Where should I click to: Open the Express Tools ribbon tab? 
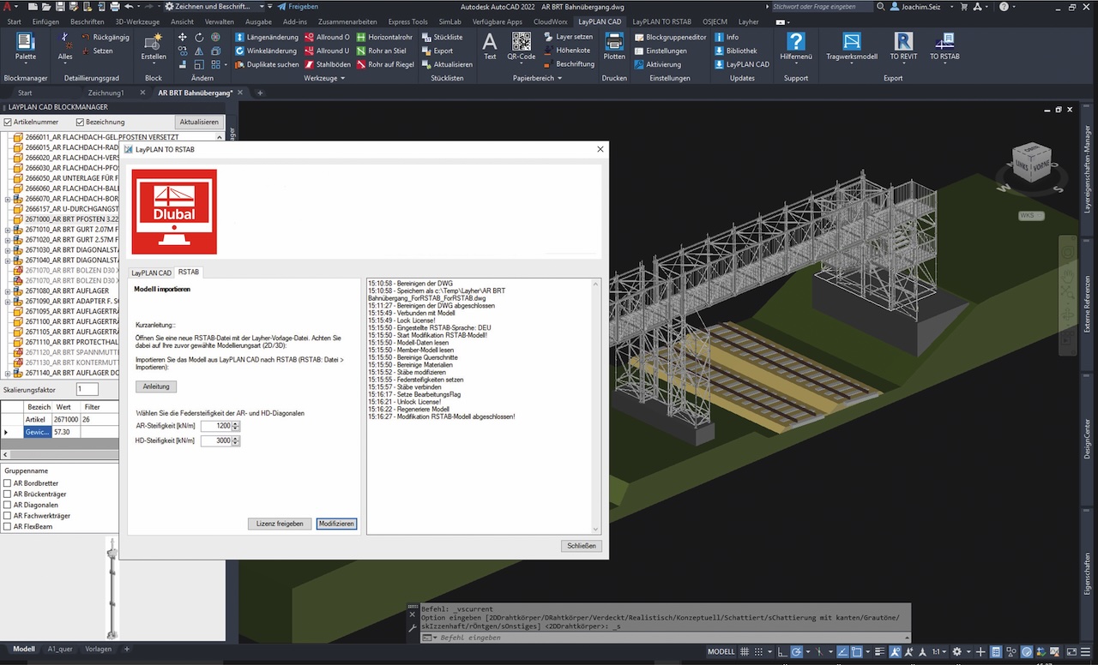407,21
